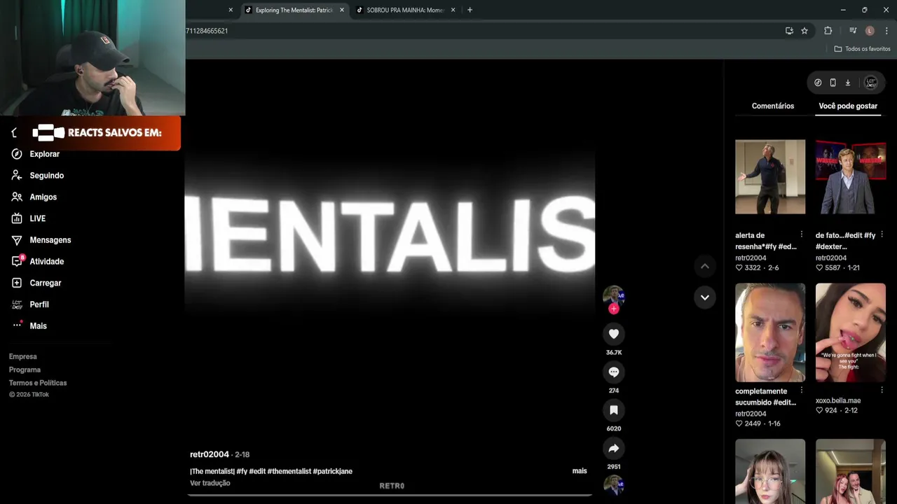Viewport: 897px width, 504px height.
Task: Click the download app icon in top pill
Action: coord(847,83)
